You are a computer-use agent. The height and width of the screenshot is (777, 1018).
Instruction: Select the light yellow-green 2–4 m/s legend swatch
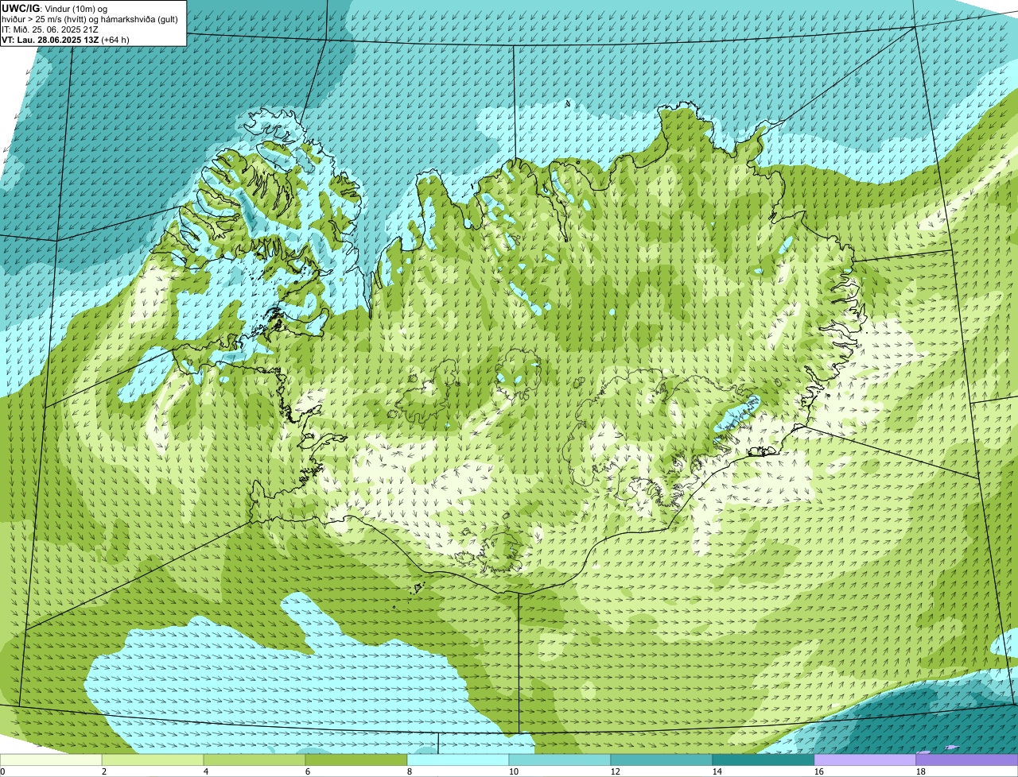pyautogui.click(x=153, y=760)
